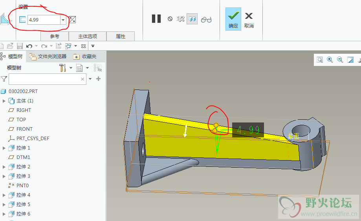Click the repaint view icon
Screen dimensions: 361x221
click(x=350, y=60)
